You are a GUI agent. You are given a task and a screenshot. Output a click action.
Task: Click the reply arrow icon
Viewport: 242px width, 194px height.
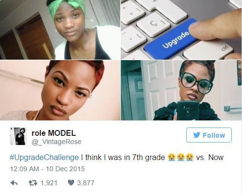coord(14,183)
